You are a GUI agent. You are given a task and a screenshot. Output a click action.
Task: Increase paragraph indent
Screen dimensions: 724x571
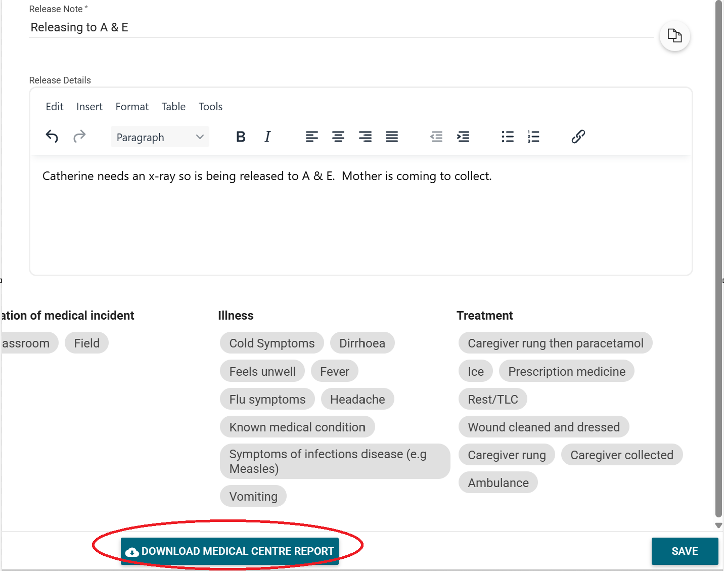(463, 137)
